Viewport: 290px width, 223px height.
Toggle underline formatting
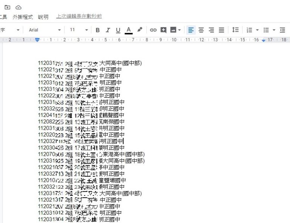(118, 30)
